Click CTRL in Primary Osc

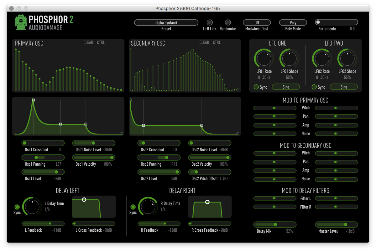101,43
